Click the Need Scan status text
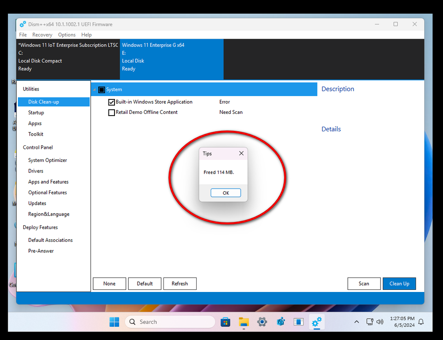443x340 pixels. [x=231, y=112]
